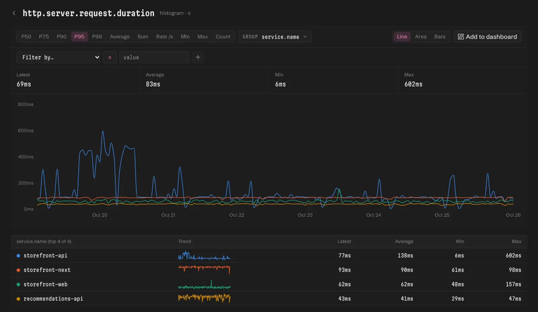Click the equals operator button
Viewport: 538px width, 312px height.
110,57
